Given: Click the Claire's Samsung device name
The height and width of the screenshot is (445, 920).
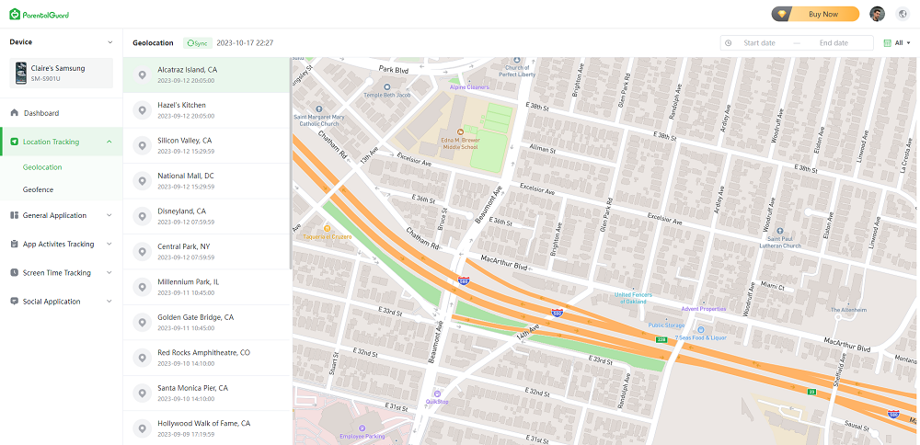Looking at the screenshot, I should (58, 68).
